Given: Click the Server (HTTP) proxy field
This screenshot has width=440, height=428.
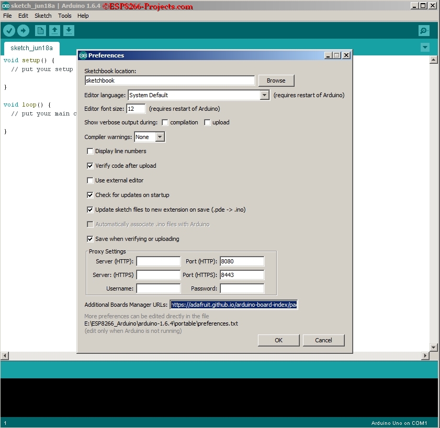Looking at the screenshot, I should [x=159, y=261].
